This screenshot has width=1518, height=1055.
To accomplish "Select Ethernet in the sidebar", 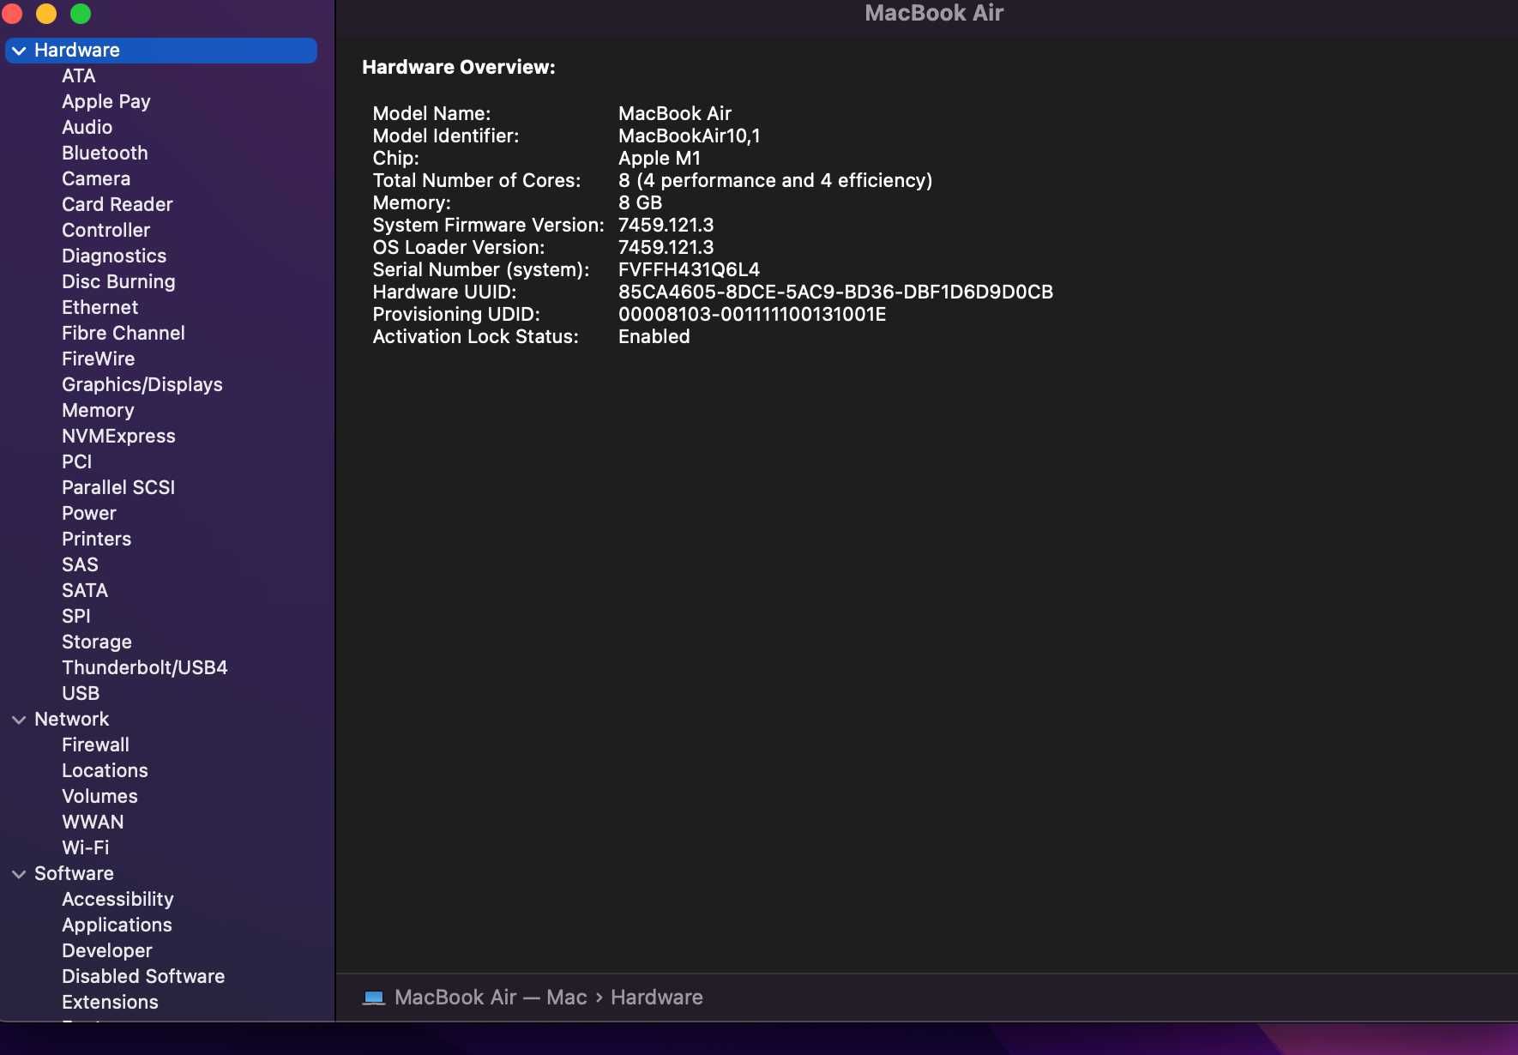I will pyautogui.click(x=99, y=308).
